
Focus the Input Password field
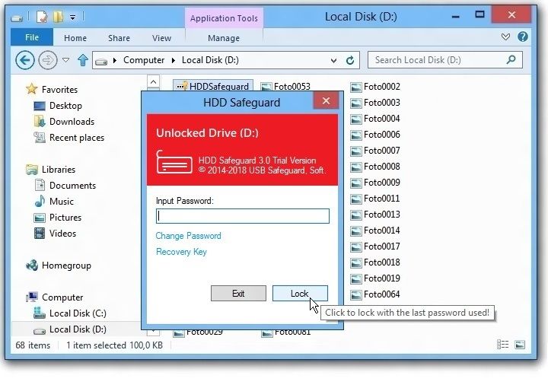[x=243, y=216]
